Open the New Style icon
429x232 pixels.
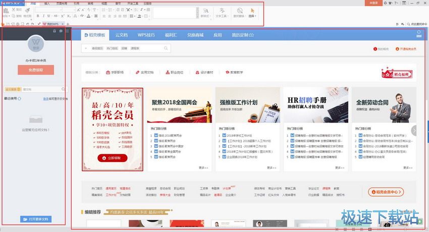(x=205, y=11)
